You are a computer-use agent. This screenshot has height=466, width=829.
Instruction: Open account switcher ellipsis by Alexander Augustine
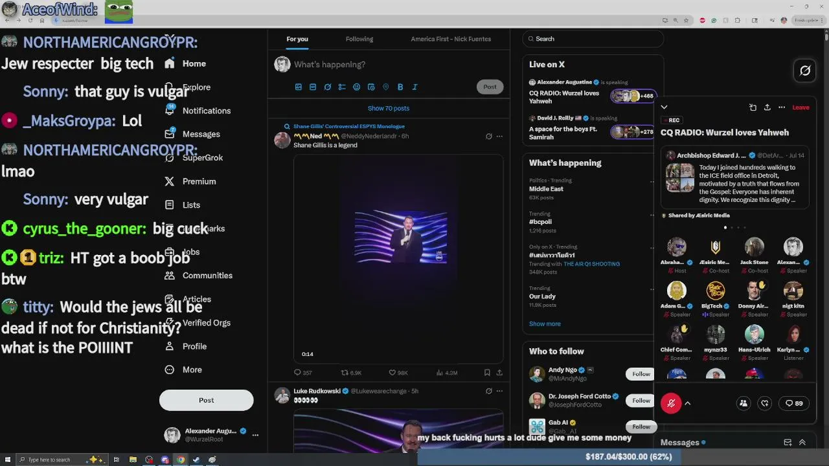(x=255, y=435)
